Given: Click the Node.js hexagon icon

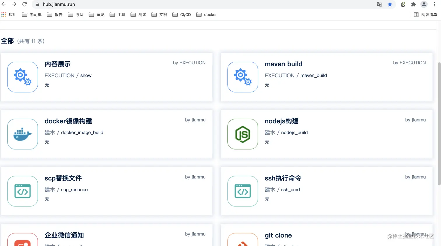Looking at the screenshot, I should click(x=243, y=134).
